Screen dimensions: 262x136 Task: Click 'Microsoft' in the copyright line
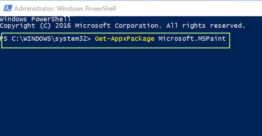click(93, 26)
